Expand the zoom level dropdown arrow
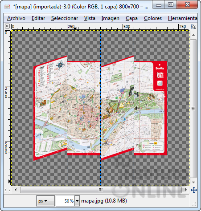The image size is (201, 211). point(77,201)
